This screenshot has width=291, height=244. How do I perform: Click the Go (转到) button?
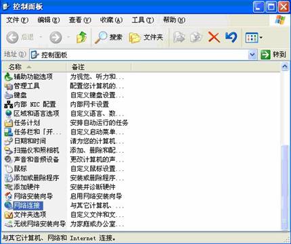coord(273,55)
